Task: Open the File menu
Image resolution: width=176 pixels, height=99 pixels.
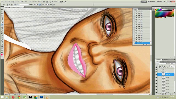Action: point(5,2)
